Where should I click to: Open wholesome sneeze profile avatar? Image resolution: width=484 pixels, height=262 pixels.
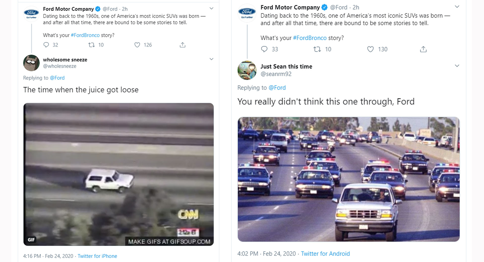coord(32,63)
